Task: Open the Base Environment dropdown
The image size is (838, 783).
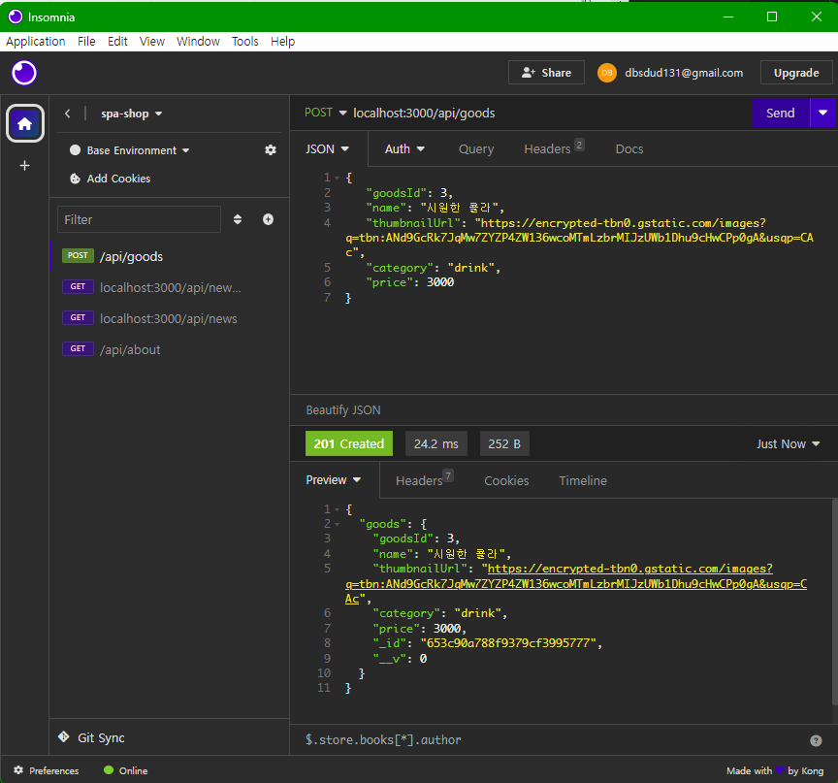Action: click(138, 150)
